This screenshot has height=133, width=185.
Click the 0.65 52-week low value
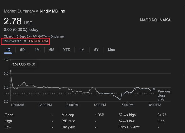pos(161,121)
